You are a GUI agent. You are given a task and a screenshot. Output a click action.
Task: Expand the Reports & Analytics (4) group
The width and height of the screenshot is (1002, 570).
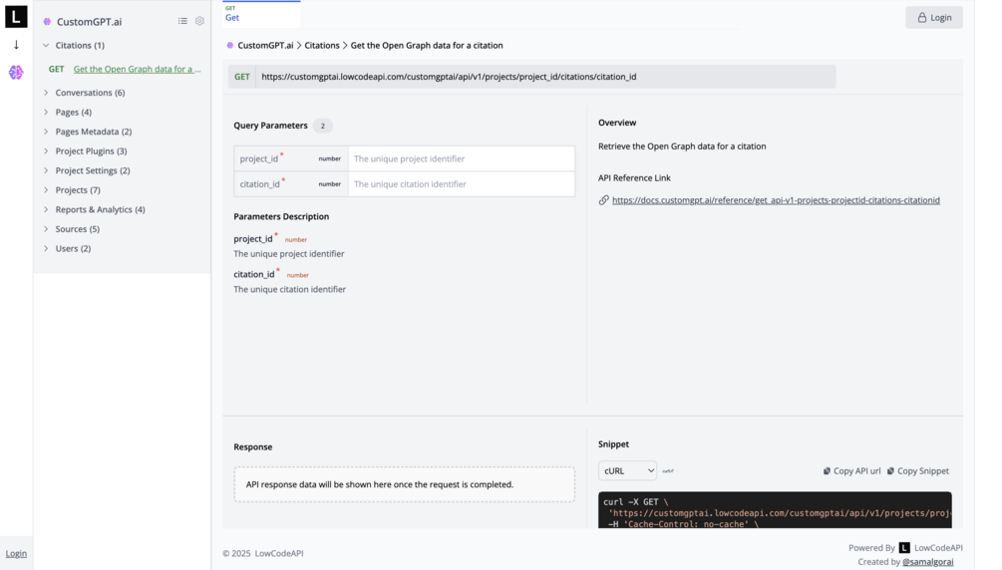click(46, 209)
